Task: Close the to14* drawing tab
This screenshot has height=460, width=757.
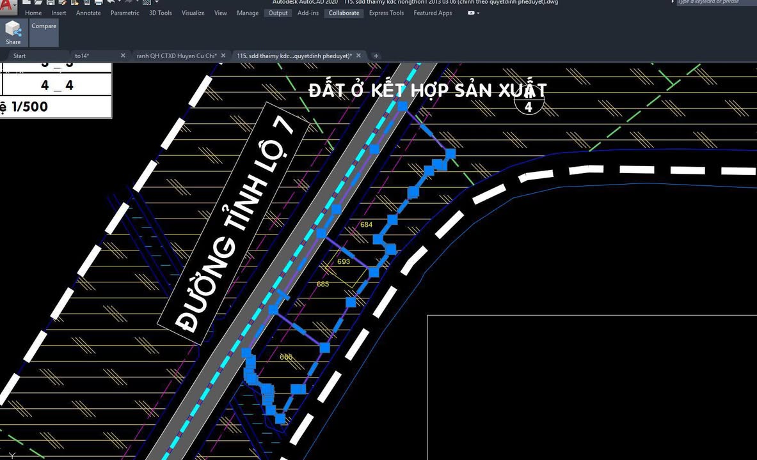Action: pyautogui.click(x=123, y=56)
